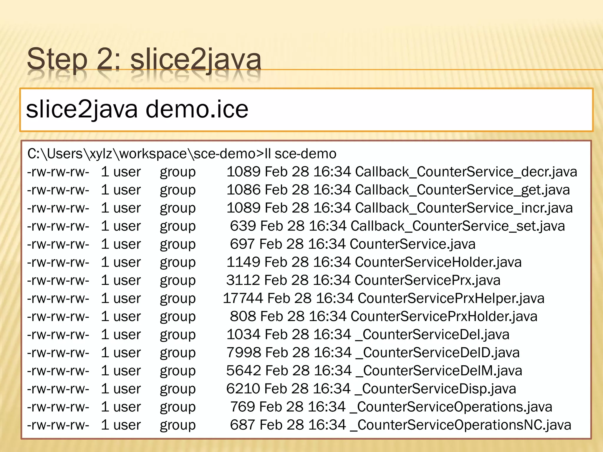
Task: Select the file name _CounterServiceDelM.java
Action: [x=439, y=371]
